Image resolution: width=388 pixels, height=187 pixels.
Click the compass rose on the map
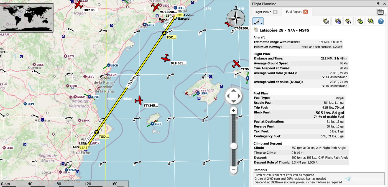pyautogui.click(x=235, y=19)
